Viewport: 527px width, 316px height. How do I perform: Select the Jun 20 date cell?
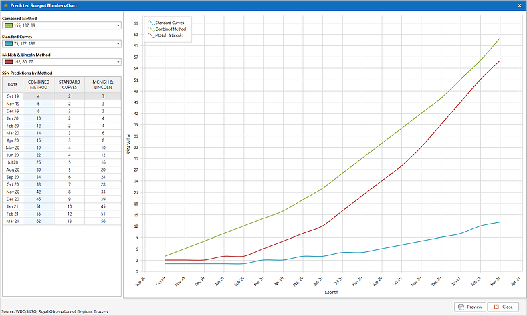pos(13,156)
